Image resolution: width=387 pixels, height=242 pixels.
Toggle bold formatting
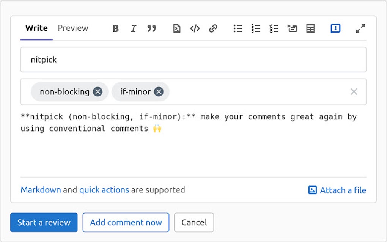click(115, 28)
